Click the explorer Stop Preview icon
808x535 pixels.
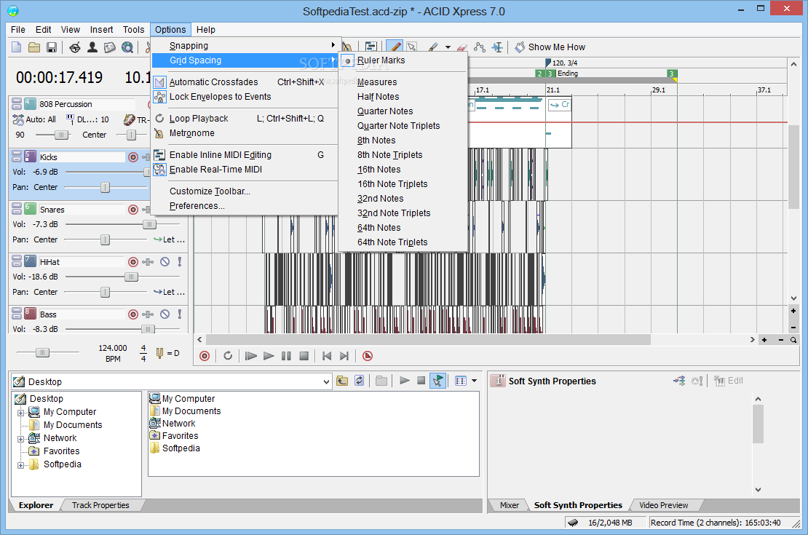(x=421, y=381)
